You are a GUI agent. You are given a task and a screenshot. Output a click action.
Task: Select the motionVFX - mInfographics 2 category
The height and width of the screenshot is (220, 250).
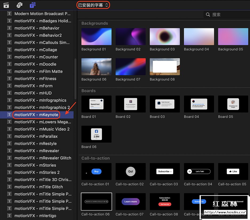tap(37, 107)
